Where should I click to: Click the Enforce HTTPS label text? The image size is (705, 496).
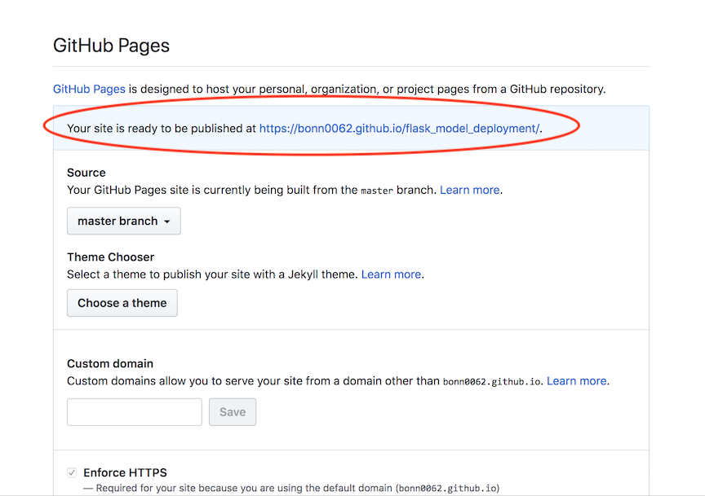pos(125,472)
